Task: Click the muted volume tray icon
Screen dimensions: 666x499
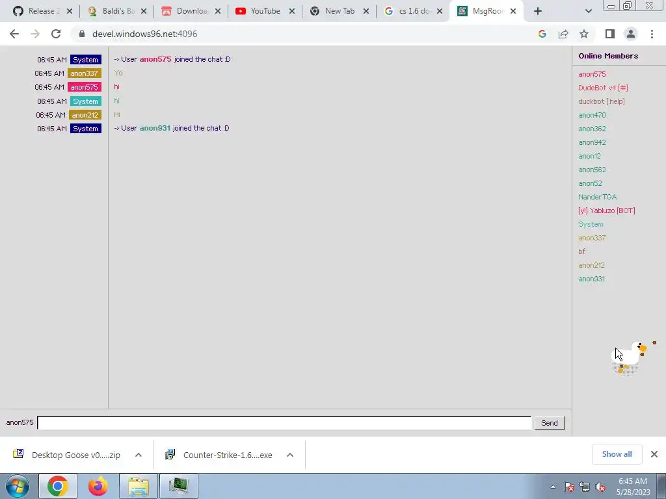Action: click(x=600, y=487)
